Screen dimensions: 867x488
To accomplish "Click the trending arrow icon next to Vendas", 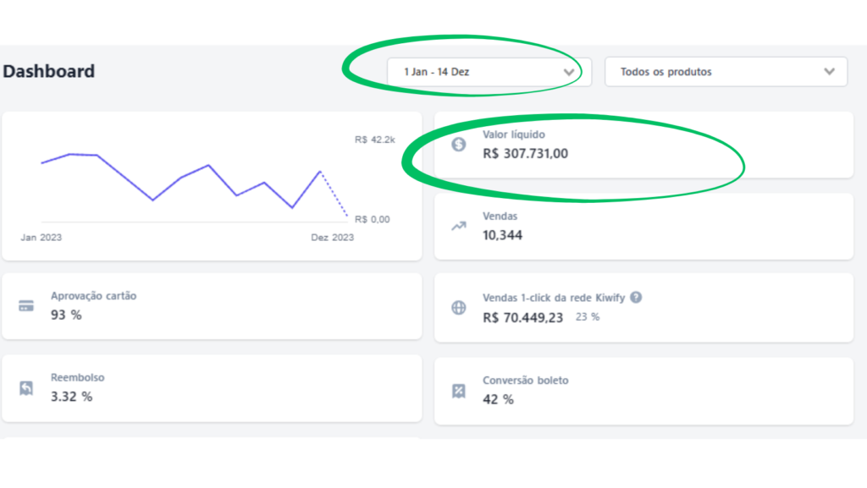I will tap(459, 226).
